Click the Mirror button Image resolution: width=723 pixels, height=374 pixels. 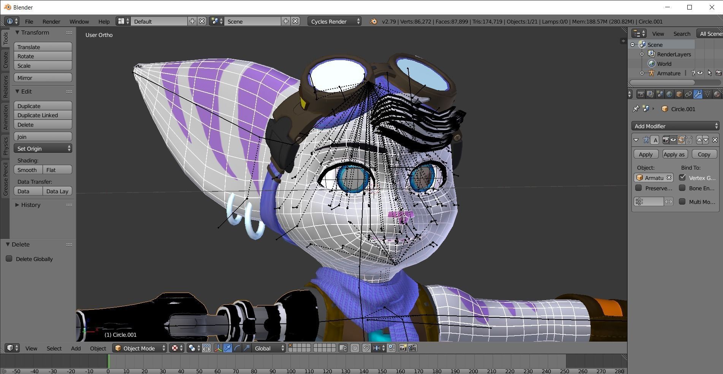43,78
